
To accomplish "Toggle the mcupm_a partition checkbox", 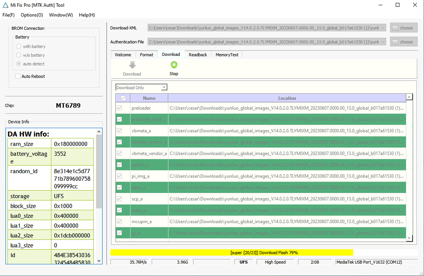I will coord(119,221).
